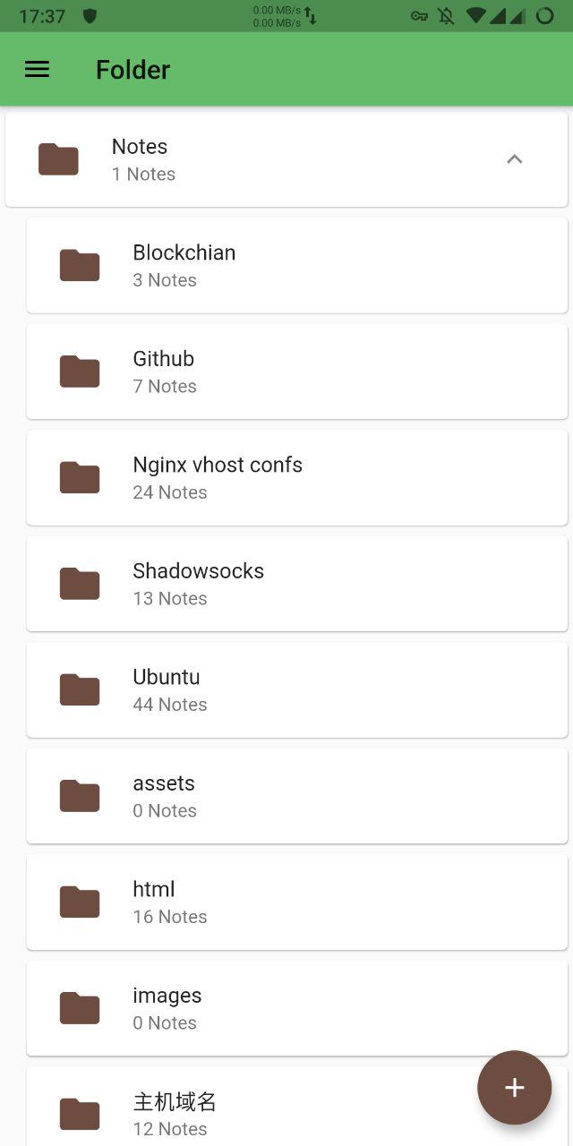Screen dimensions: 573x1146
Task: Click the Github folder icon
Action: click(x=79, y=371)
